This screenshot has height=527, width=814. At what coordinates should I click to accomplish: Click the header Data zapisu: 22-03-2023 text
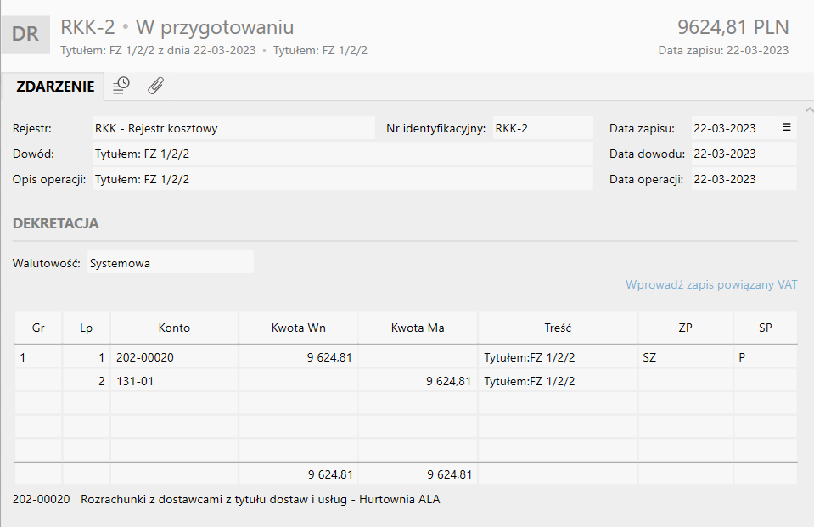coord(723,50)
